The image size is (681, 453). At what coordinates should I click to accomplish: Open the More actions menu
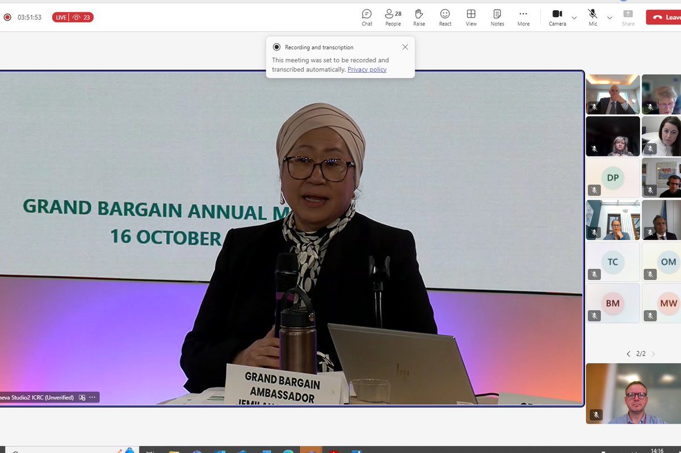[523, 17]
